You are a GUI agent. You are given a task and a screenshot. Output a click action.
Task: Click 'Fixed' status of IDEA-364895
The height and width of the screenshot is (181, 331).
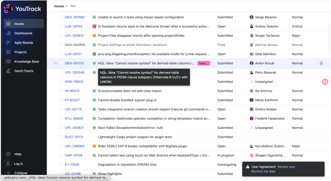(221, 45)
